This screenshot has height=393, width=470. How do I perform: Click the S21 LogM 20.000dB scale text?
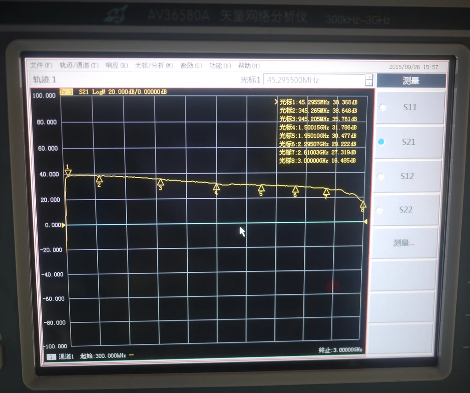coord(123,92)
